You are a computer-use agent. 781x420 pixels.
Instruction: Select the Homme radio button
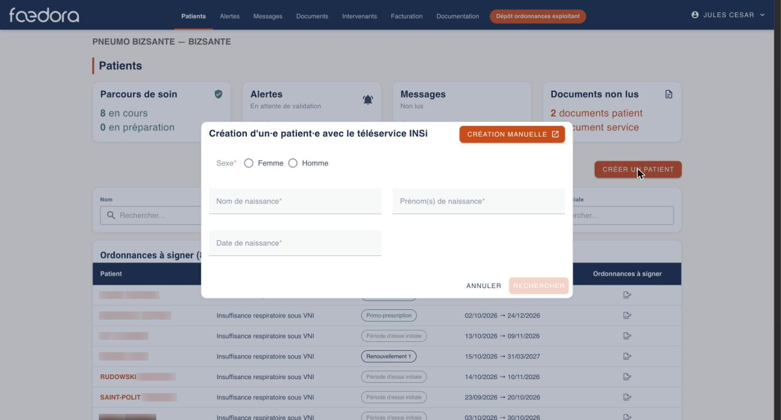[293, 163]
